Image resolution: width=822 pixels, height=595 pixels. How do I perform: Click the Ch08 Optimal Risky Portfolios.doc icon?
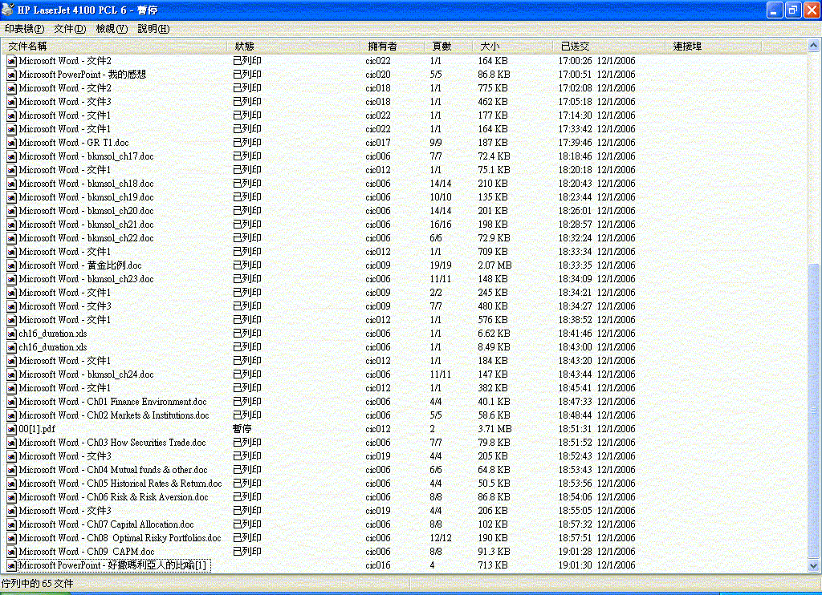pyautogui.click(x=11, y=538)
